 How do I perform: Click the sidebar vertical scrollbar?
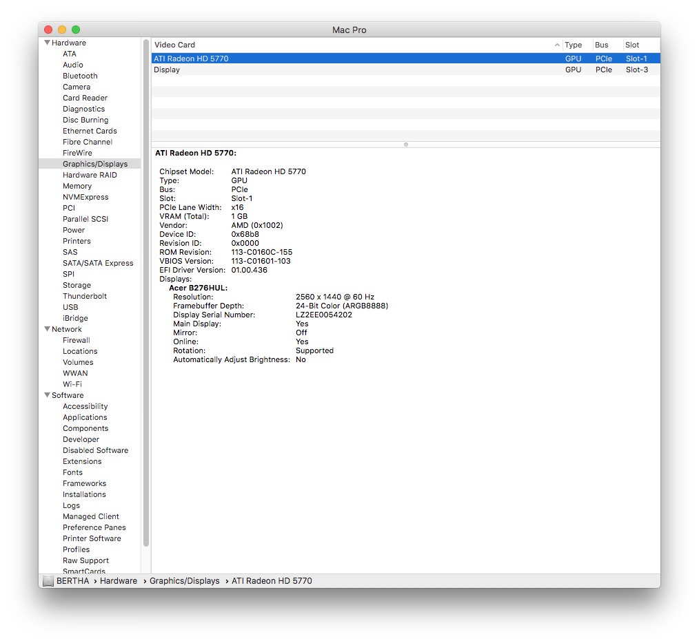[145, 294]
